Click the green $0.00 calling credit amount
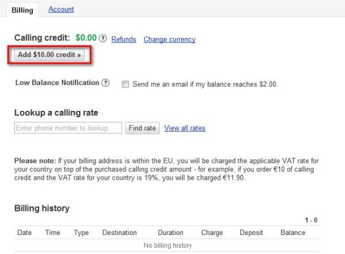 [86, 38]
